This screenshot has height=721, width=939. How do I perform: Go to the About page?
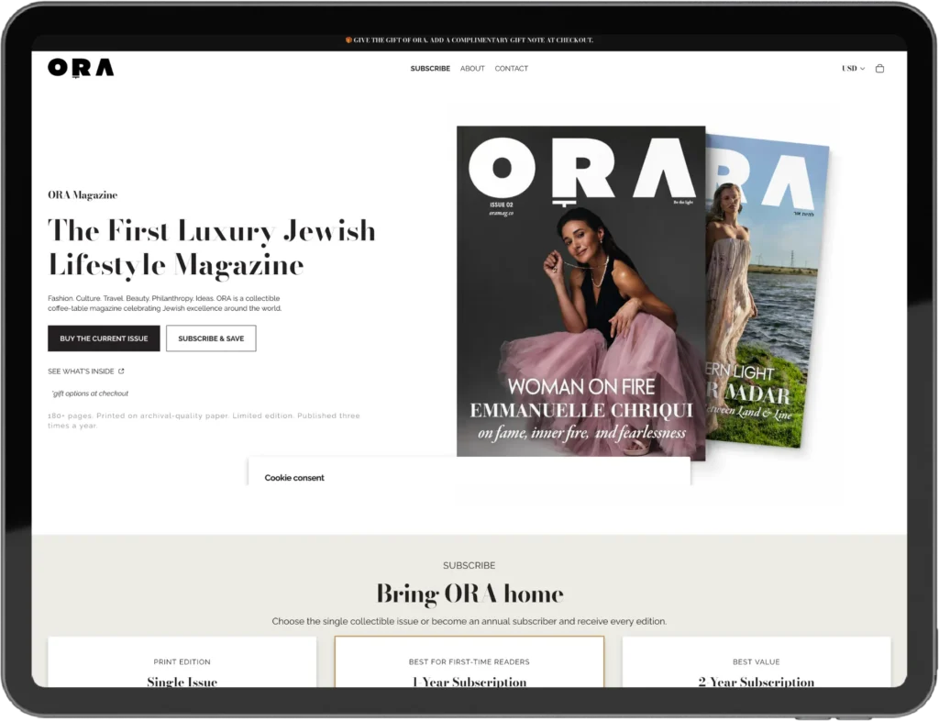472,68
